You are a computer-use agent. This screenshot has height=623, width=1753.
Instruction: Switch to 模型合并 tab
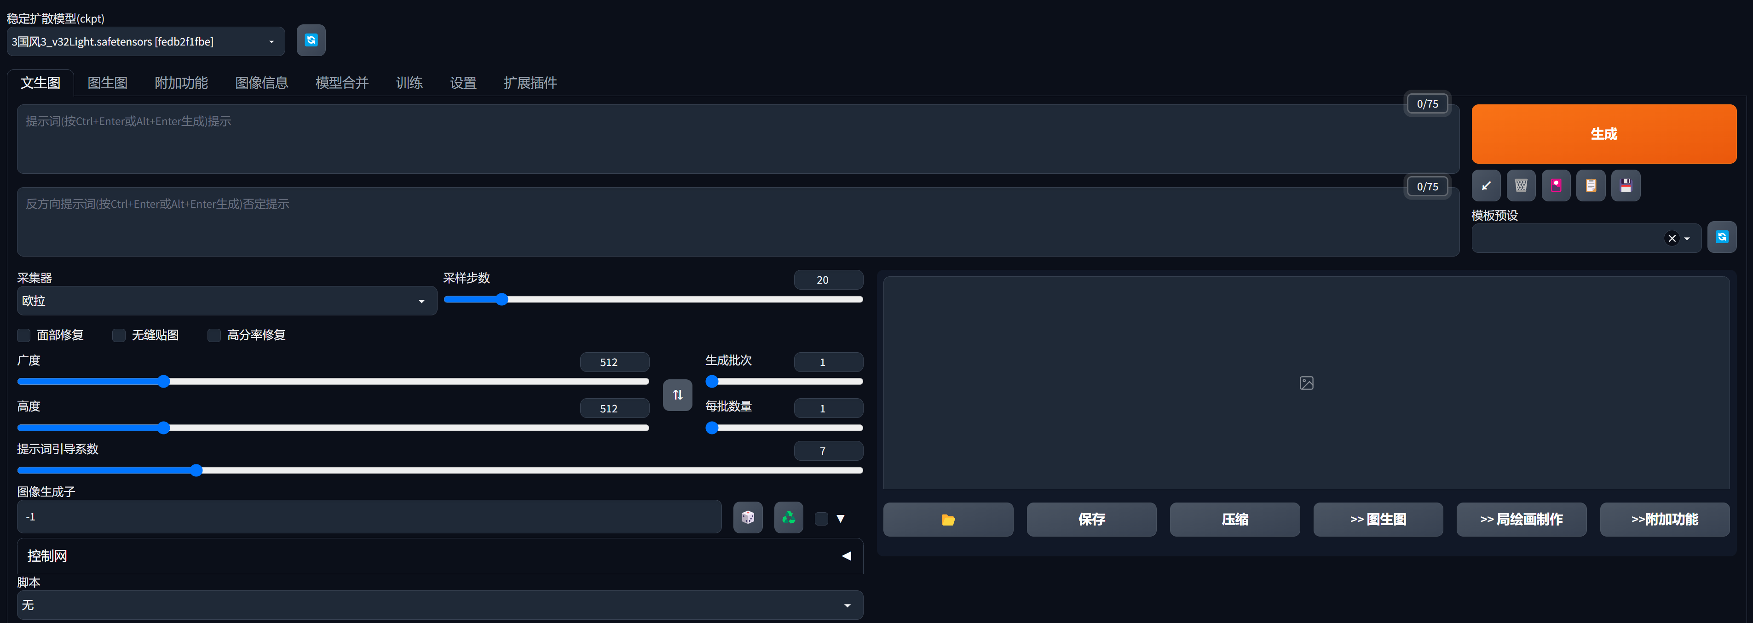point(341,83)
